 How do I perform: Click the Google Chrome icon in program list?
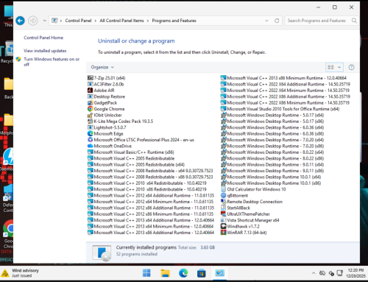91,109
